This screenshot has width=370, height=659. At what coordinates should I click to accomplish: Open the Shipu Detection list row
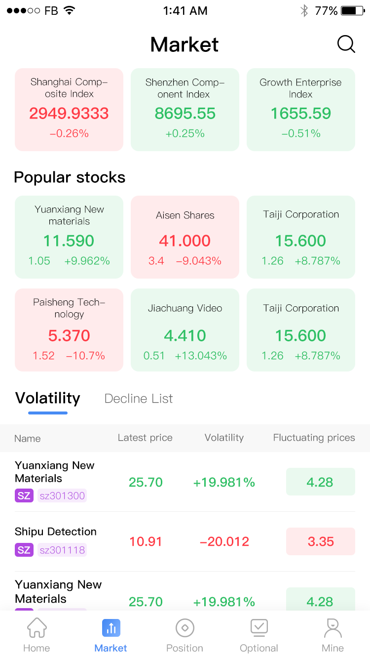coord(185,541)
